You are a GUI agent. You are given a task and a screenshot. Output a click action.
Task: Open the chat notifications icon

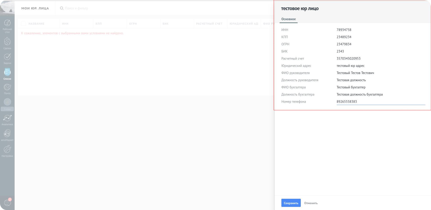tap(7, 203)
